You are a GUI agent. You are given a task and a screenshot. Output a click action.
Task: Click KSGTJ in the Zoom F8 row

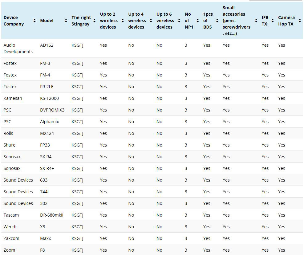click(x=77, y=250)
